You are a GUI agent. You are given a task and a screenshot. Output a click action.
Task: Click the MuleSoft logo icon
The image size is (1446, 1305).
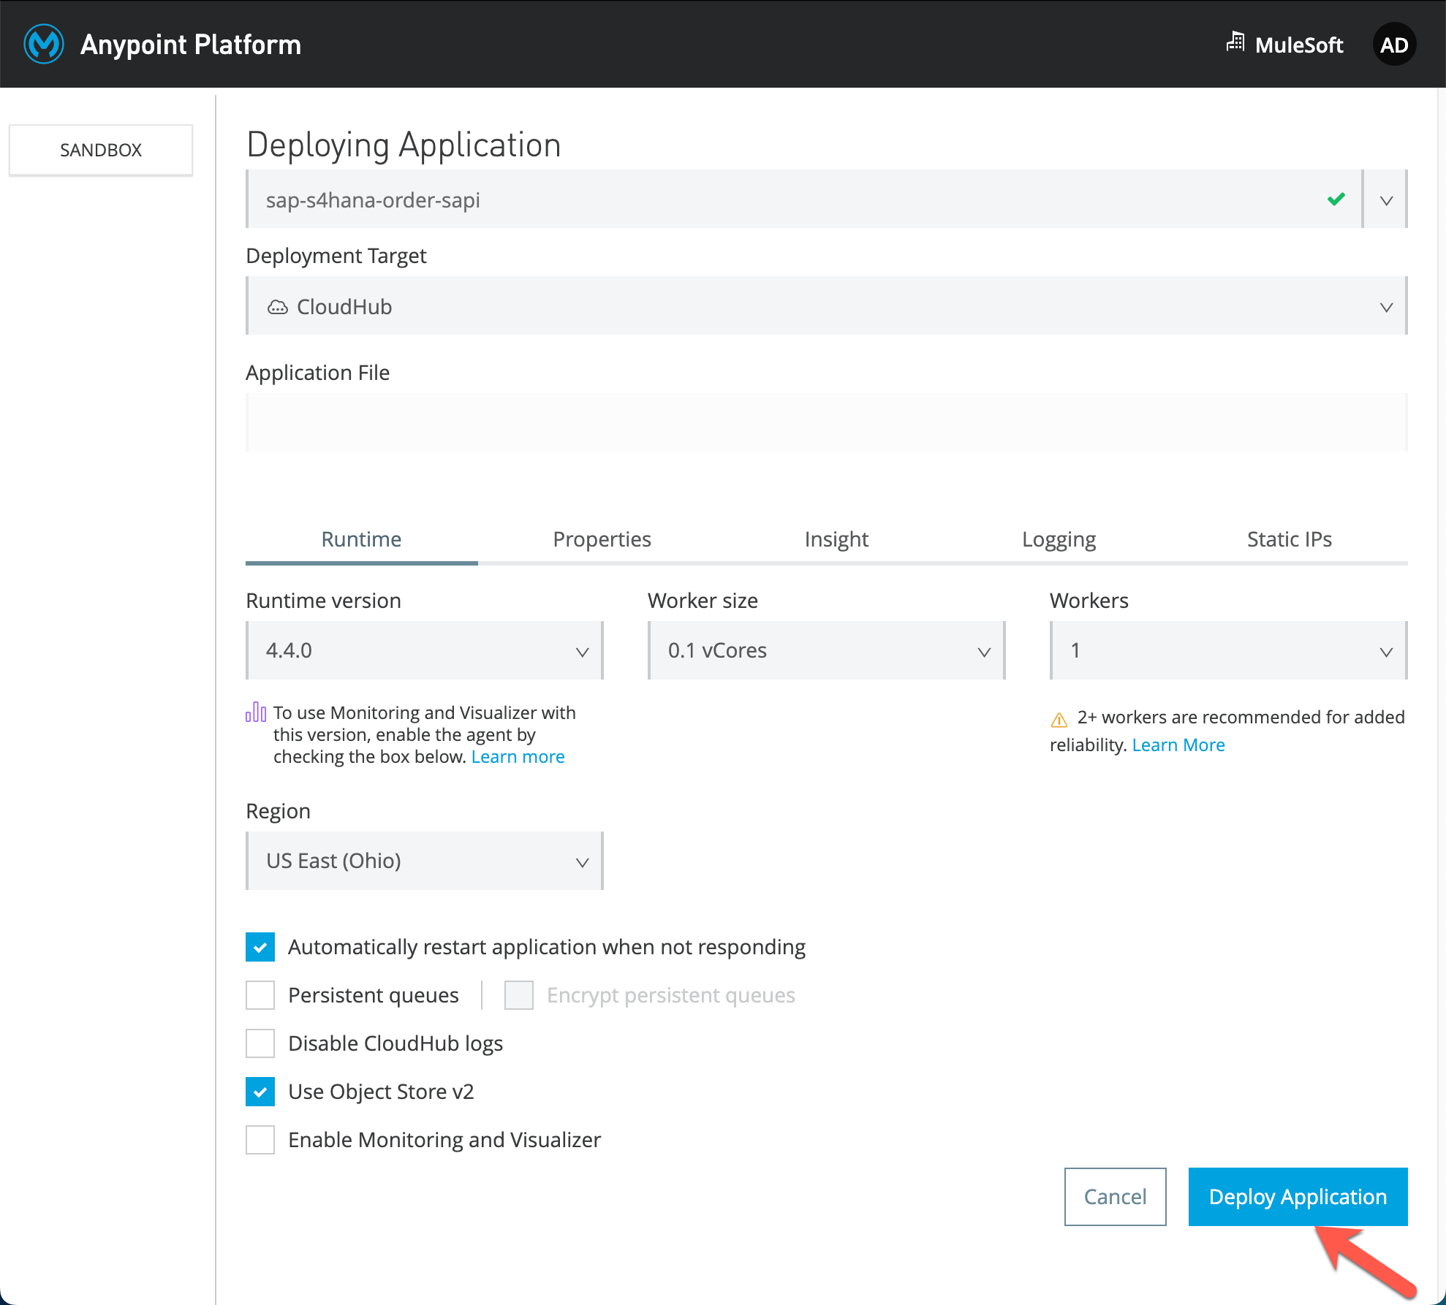[44, 45]
